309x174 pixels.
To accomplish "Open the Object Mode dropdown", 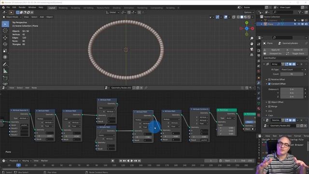I will [x=12, y=17].
